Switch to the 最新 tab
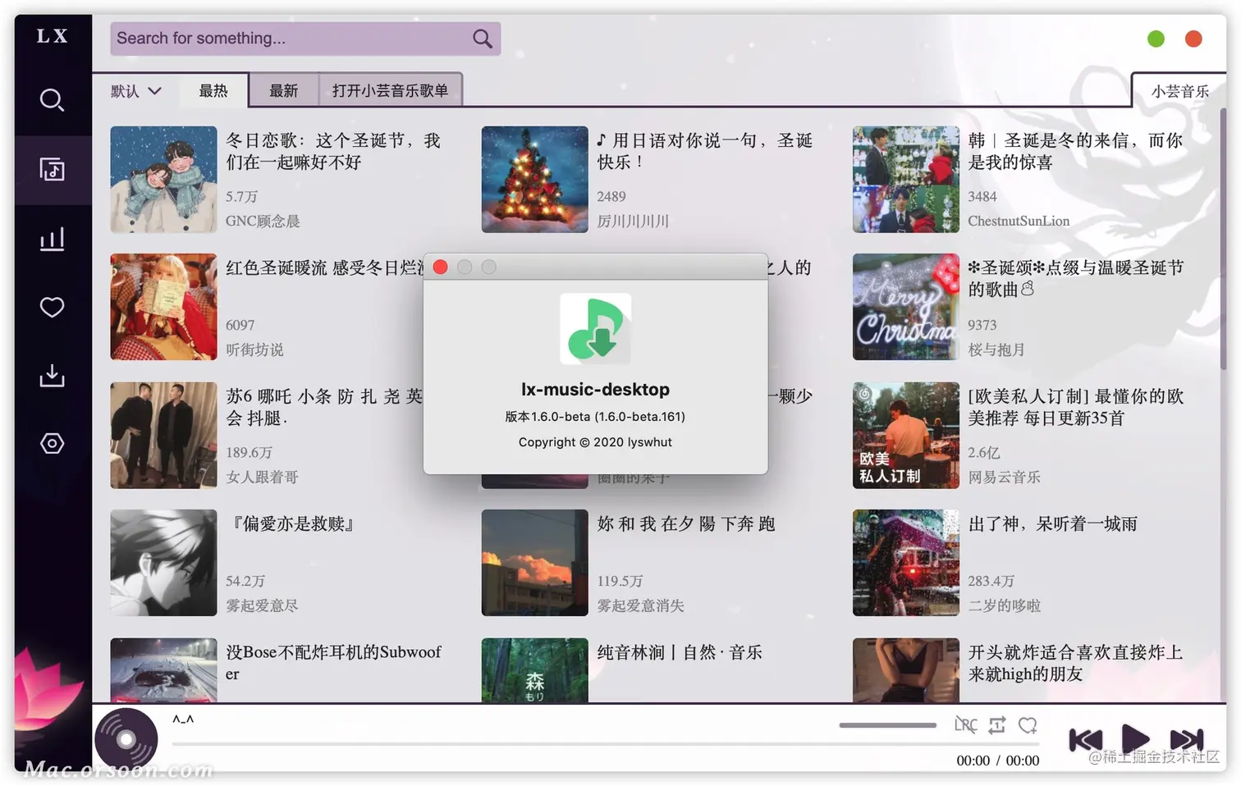This screenshot has width=1241, height=786. point(284,90)
